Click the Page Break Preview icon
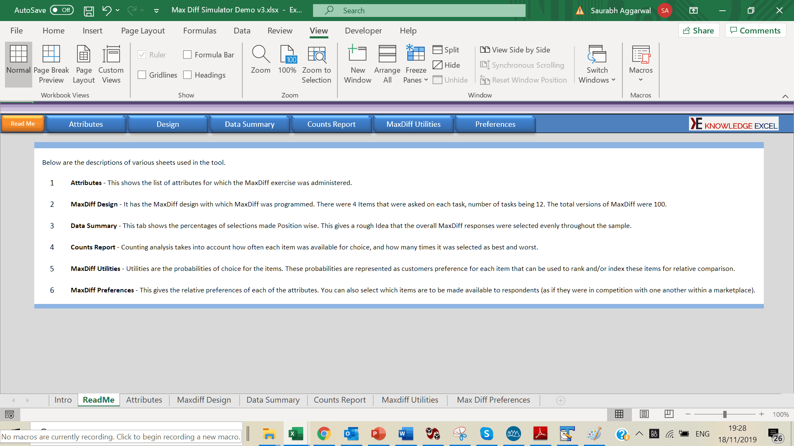Image resolution: width=794 pixels, height=446 pixels. coord(51,54)
